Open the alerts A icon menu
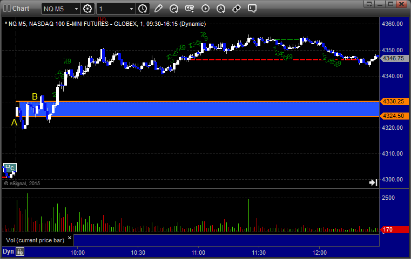 (221, 9)
